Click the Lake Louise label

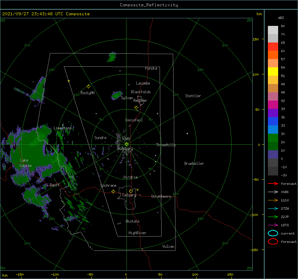[x=25, y=163]
